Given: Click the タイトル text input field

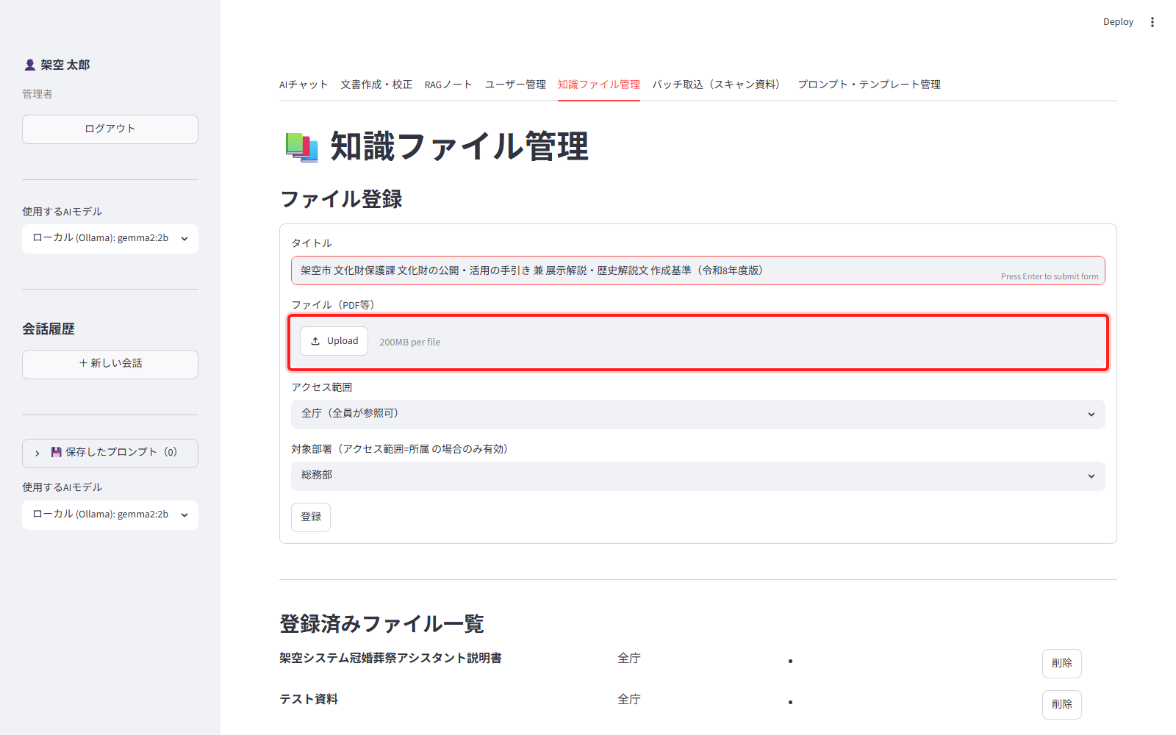Looking at the screenshot, I should click(x=698, y=270).
